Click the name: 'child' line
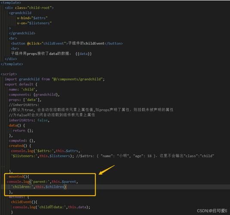The image size is (230, 215). coord(23,89)
